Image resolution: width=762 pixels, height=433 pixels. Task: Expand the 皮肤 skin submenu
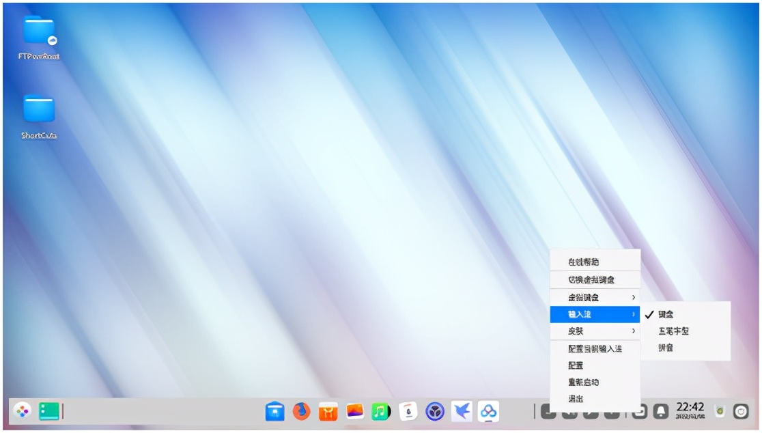[594, 331]
